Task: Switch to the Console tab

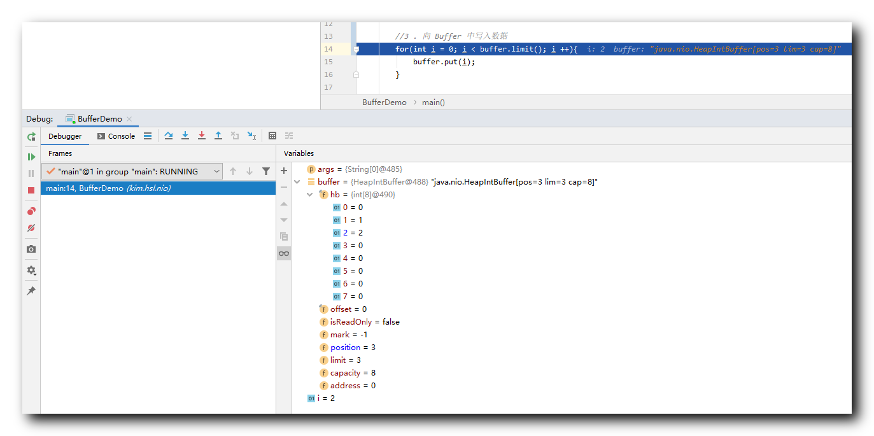Action: [116, 136]
